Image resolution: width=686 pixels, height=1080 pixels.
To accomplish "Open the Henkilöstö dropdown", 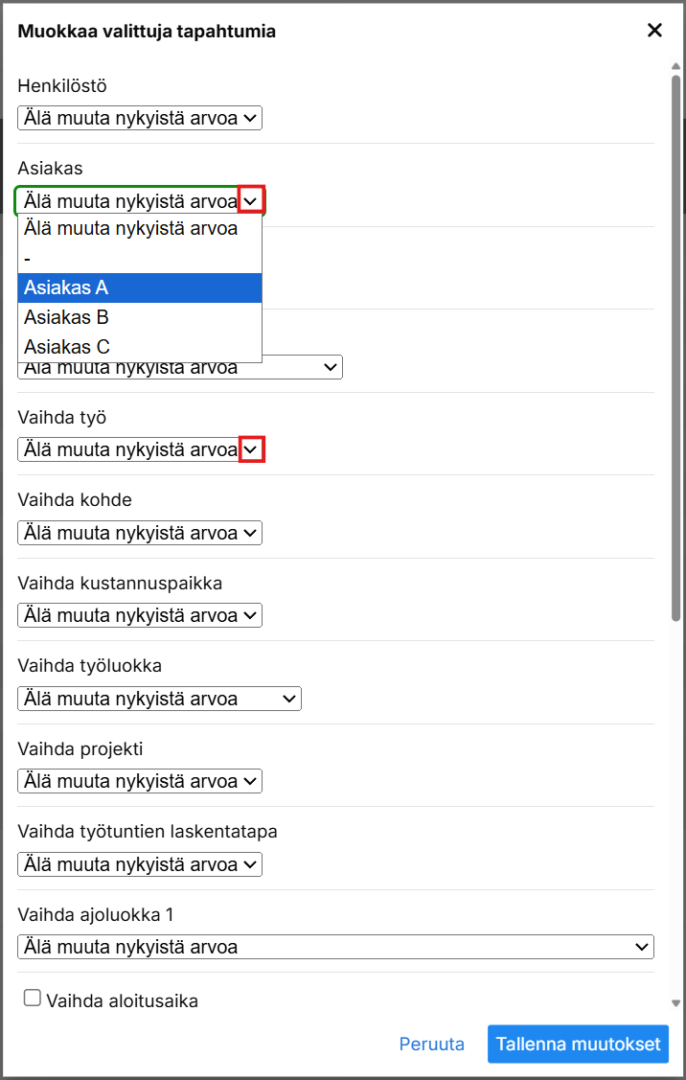I will [139, 119].
